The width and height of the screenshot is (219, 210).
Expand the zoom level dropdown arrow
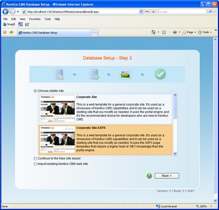pyautogui.click(x=211, y=206)
